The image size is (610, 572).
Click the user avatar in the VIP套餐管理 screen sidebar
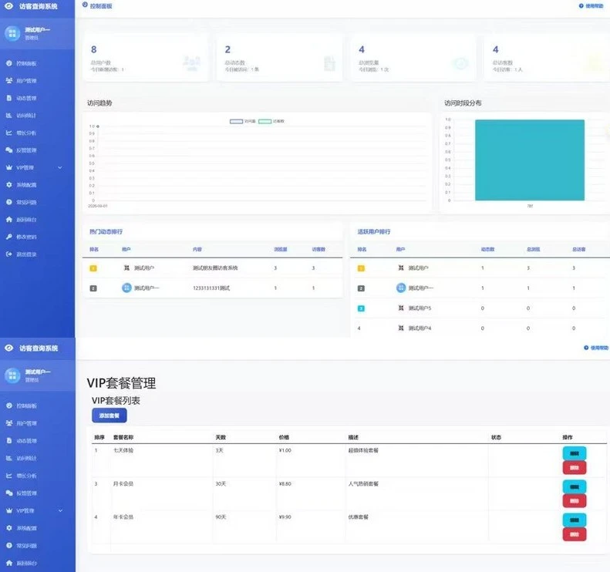click(x=12, y=375)
